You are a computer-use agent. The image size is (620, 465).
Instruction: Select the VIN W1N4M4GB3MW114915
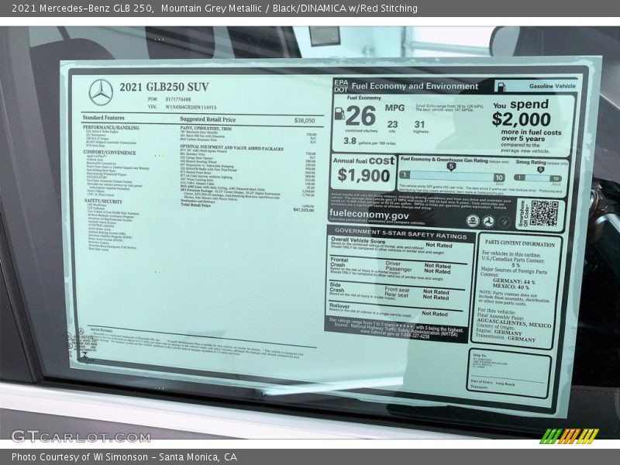pyautogui.click(x=191, y=107)
